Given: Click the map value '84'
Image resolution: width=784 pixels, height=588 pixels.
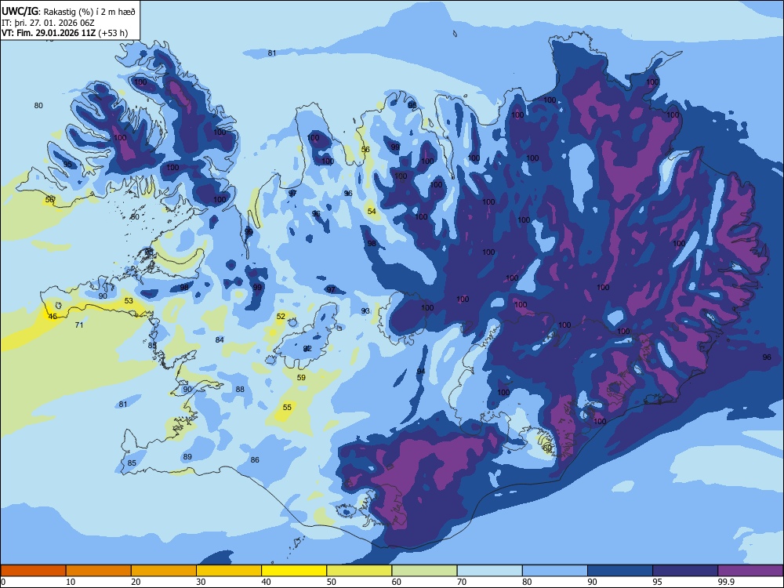Looking at the screenshot, I should pos(220,340).
